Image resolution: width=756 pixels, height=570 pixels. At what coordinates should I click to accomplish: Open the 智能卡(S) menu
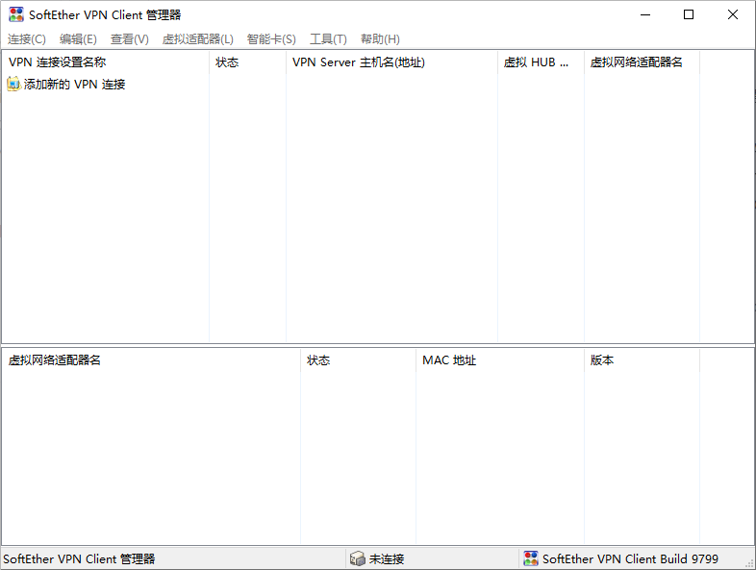pos(271,39)
